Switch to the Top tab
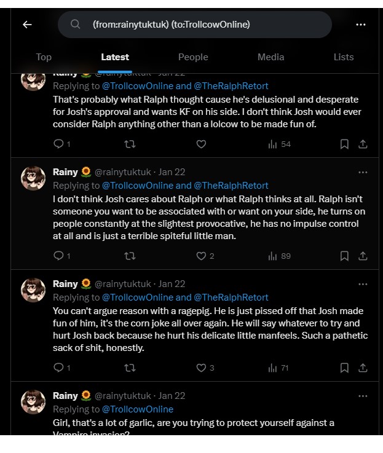The image size is (383, 453). click(44, 57)
